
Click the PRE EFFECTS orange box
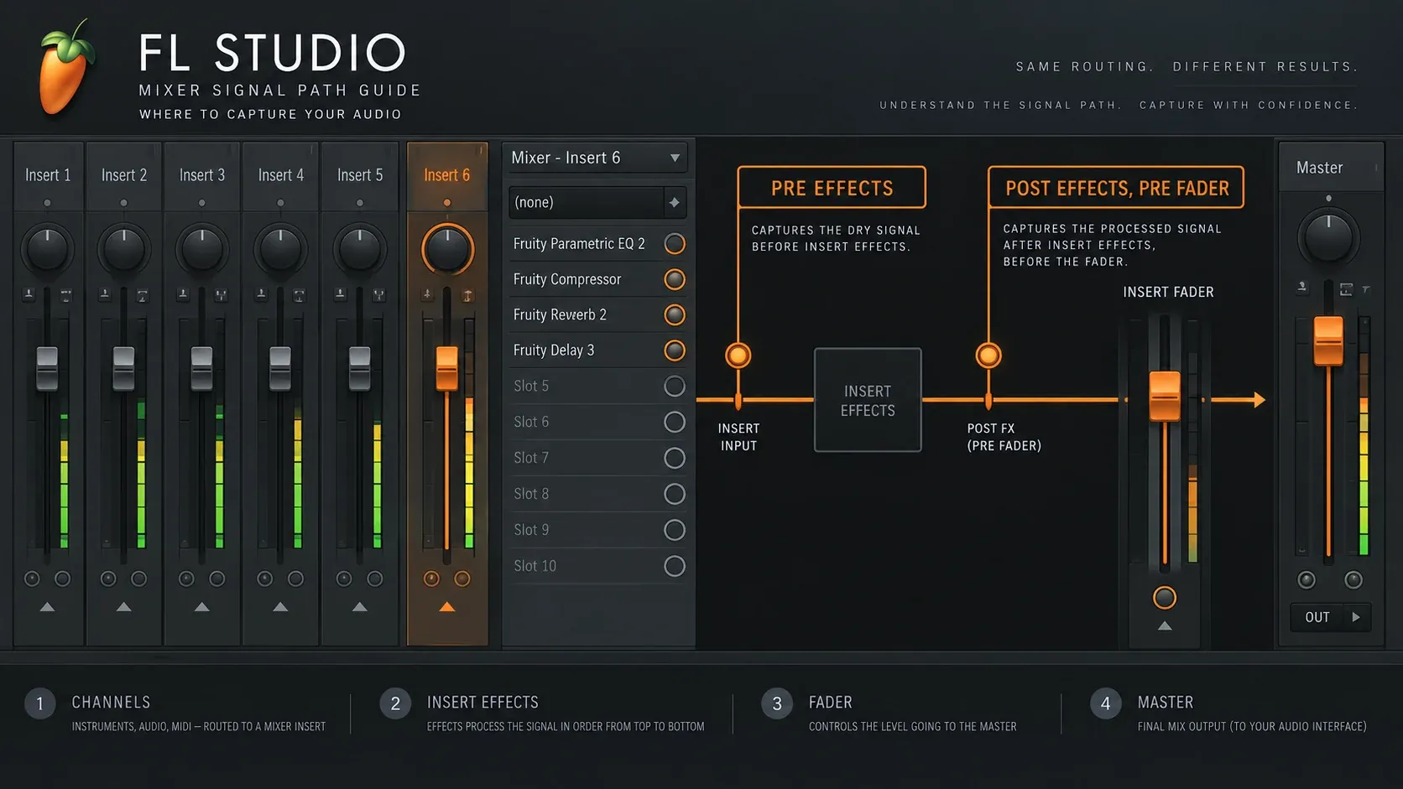832,188
